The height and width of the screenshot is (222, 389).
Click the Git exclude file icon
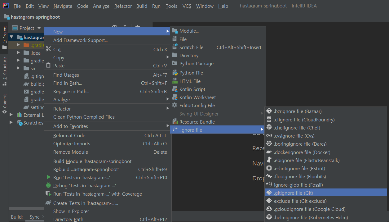coord(269,201)
